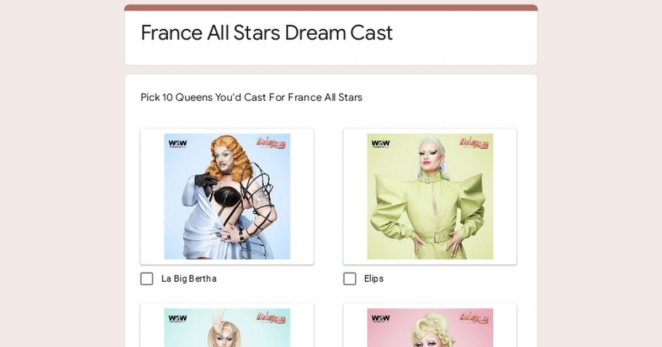The width and height of the screenshot is (662, 347).
Task: Check the Elips checkbox
Action: [x=350, y=279]
